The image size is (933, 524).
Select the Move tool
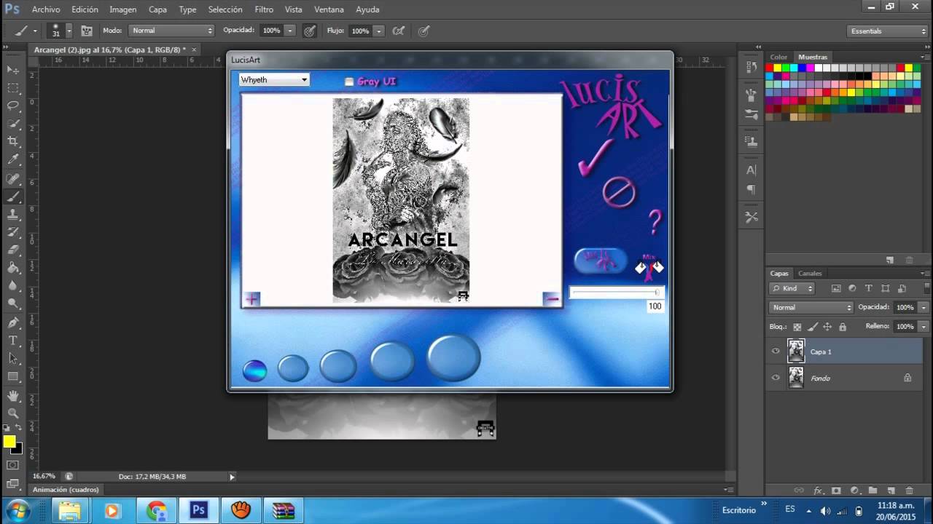click(x=13, y=70)
